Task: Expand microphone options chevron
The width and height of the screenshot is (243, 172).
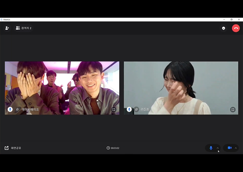Action: pyautogui.click(x=218, y=148)
